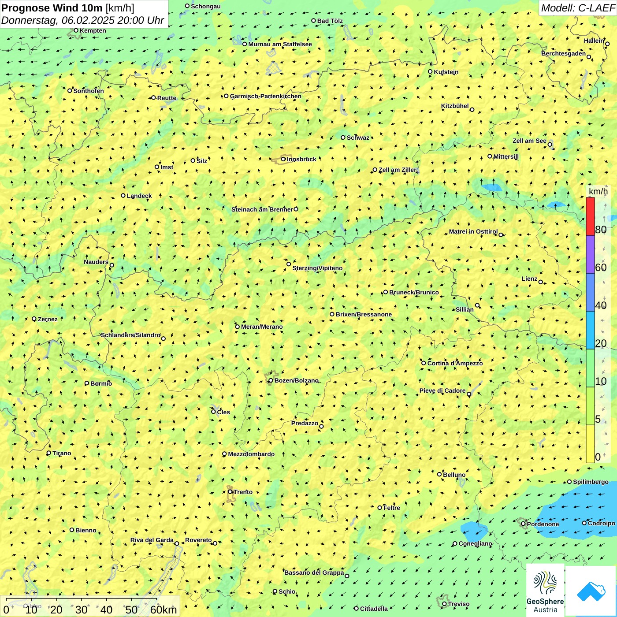Click the Kempten location marker
Image resolution: width=617 pixels, height=617 pixels.
[x=76, y=30]
